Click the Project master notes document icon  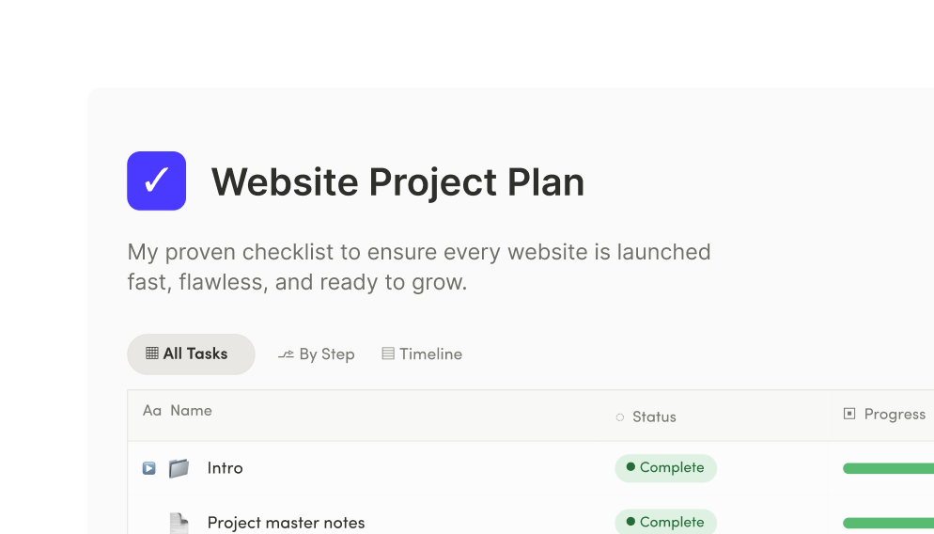(x=179, y=524)
